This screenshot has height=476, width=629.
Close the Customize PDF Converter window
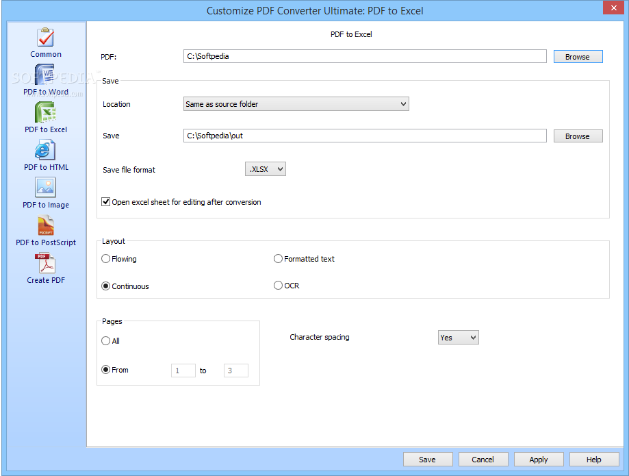(x=614, y=8)
